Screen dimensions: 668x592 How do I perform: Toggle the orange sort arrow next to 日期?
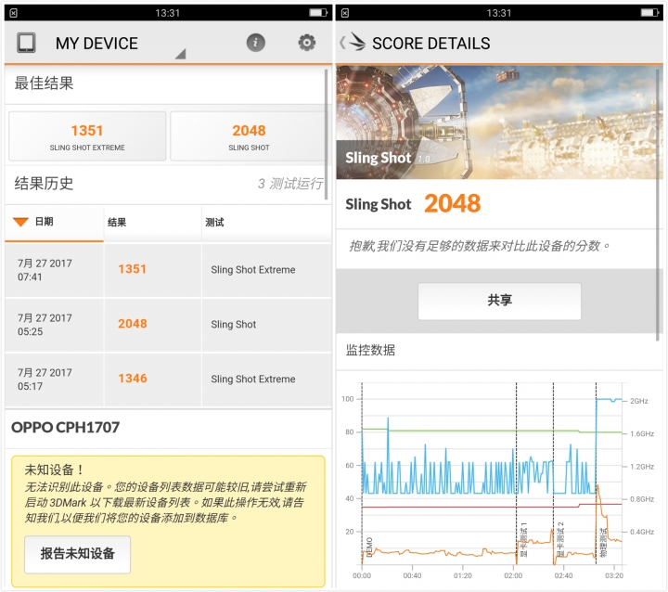20,222
